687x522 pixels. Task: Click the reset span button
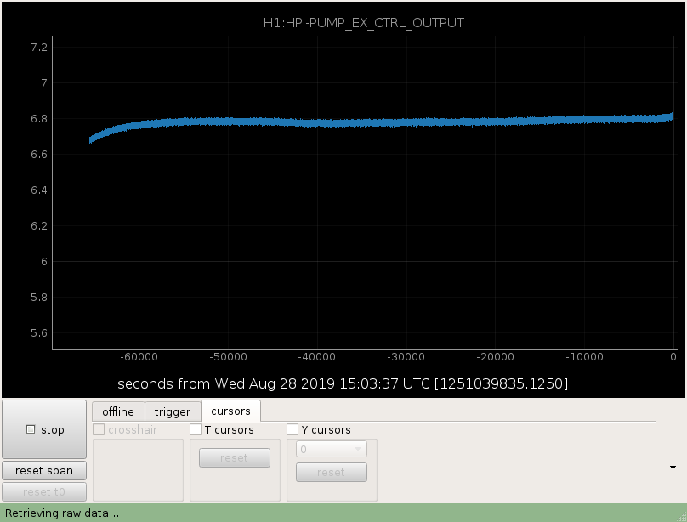pyautogui.click(x=44, y=471)
